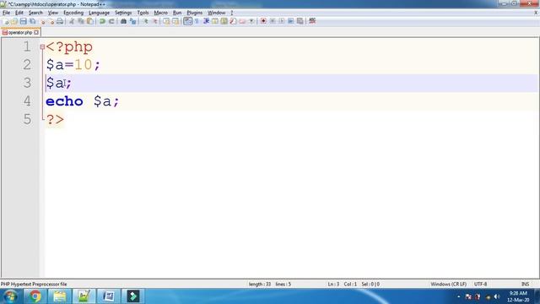Open Windows Explorer from taskbar
This screenshot has width=540, height=304.
(x=59, y=296)
